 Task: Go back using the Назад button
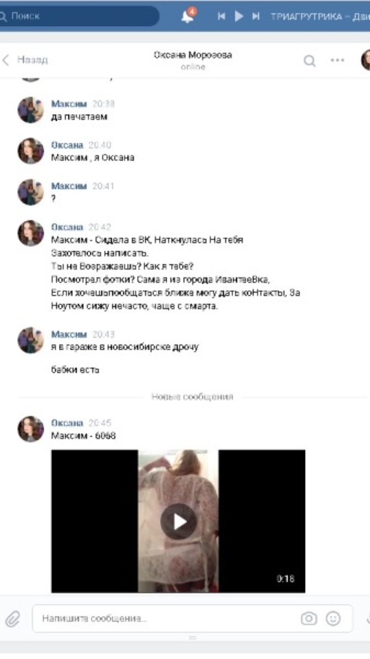[25, 60]
